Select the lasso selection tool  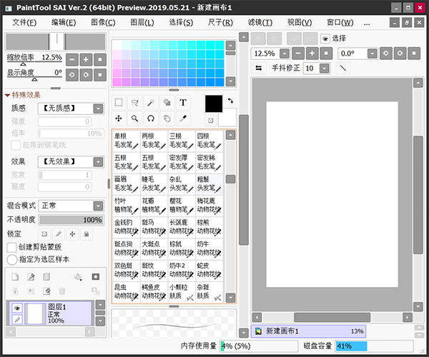click(x=134, y=103)
